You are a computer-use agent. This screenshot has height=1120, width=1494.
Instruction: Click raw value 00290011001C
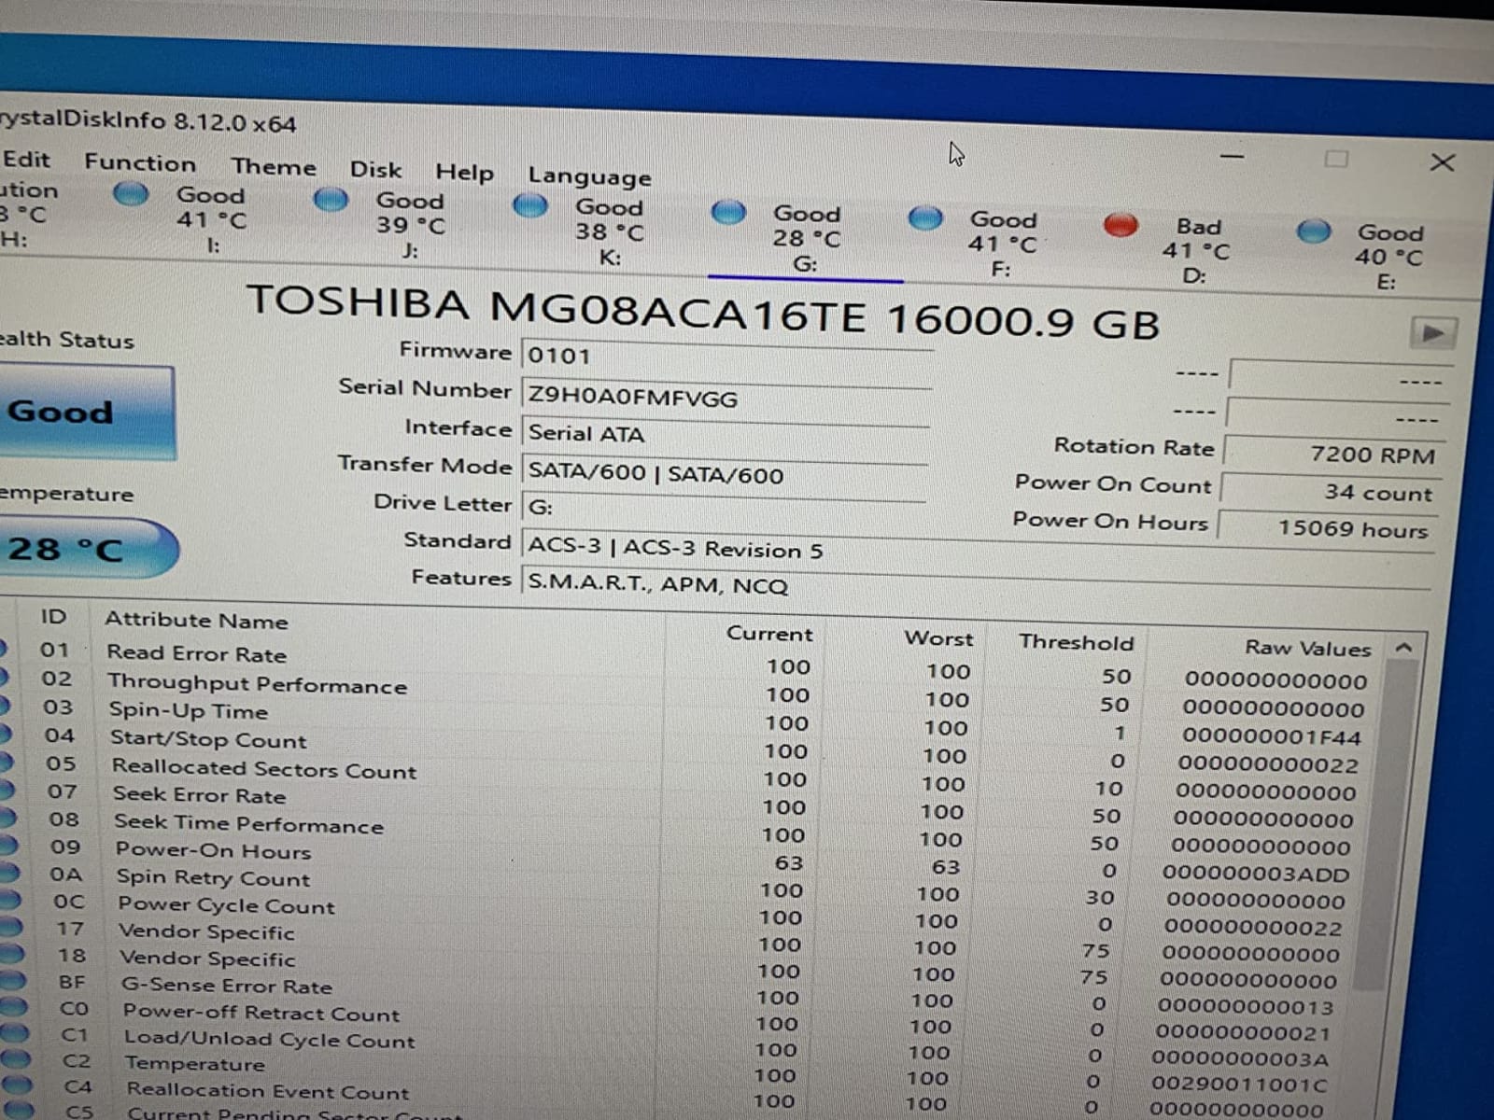pyautogui.click(x=1239, y=1085)
